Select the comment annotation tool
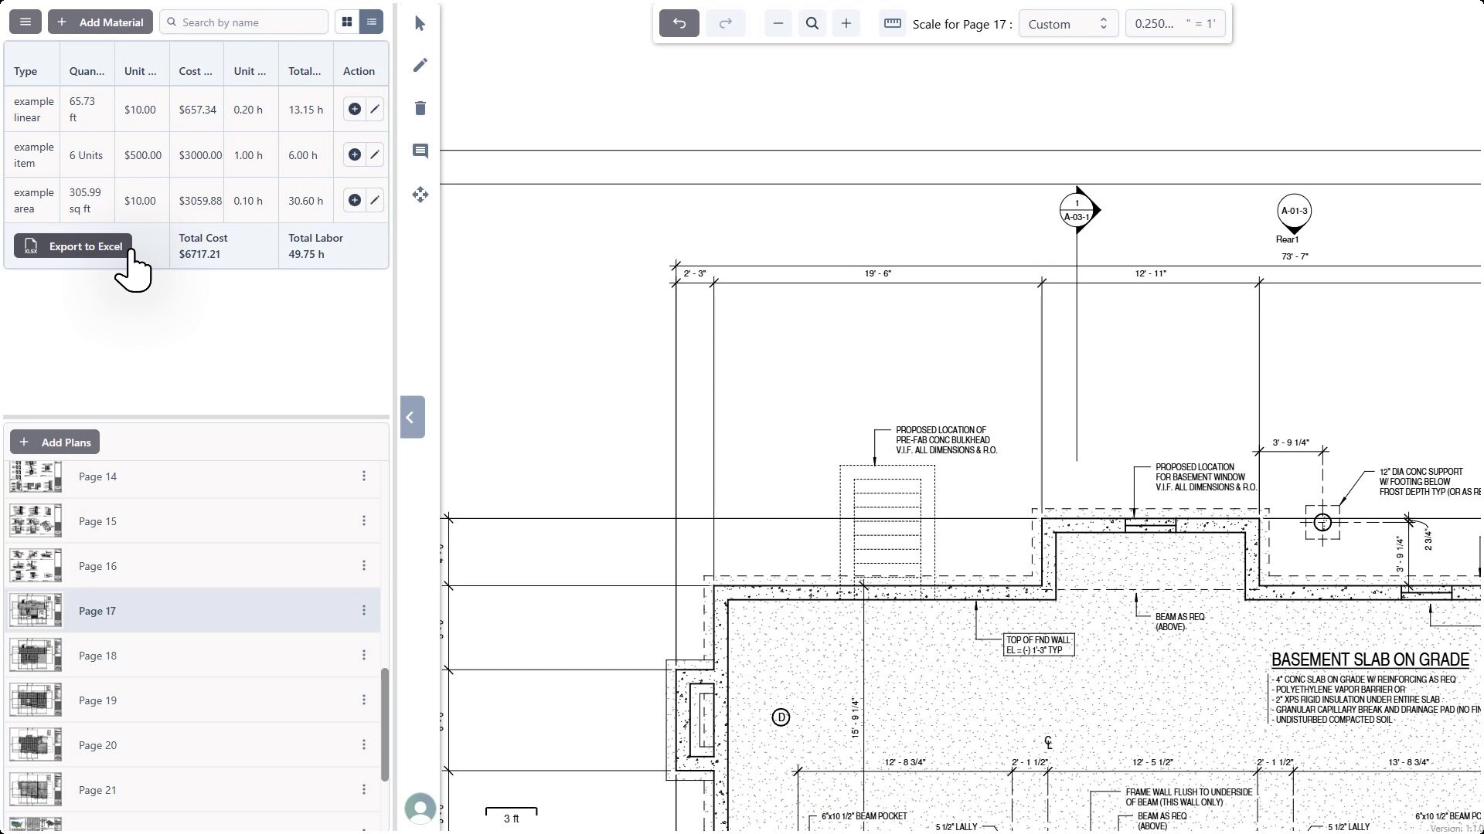 [420, 151]
